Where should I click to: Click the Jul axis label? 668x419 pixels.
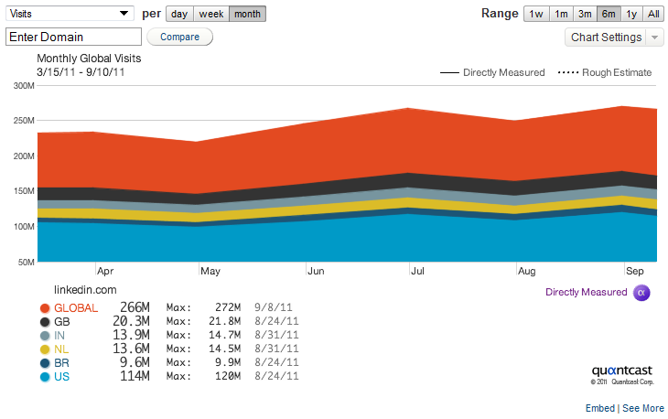pos(417,271)
